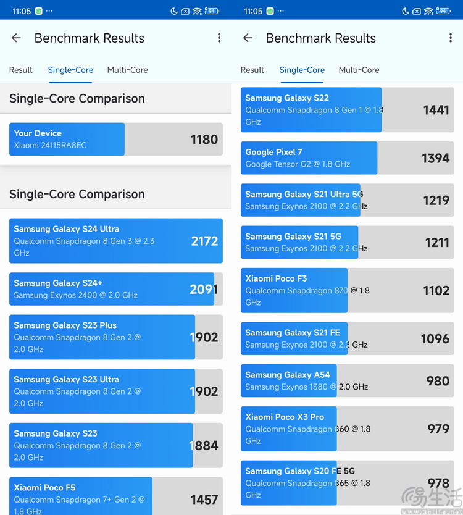Switch to the Result tab on right screen
This screenshot has width=463, height=515.
(x=252, y=70)
